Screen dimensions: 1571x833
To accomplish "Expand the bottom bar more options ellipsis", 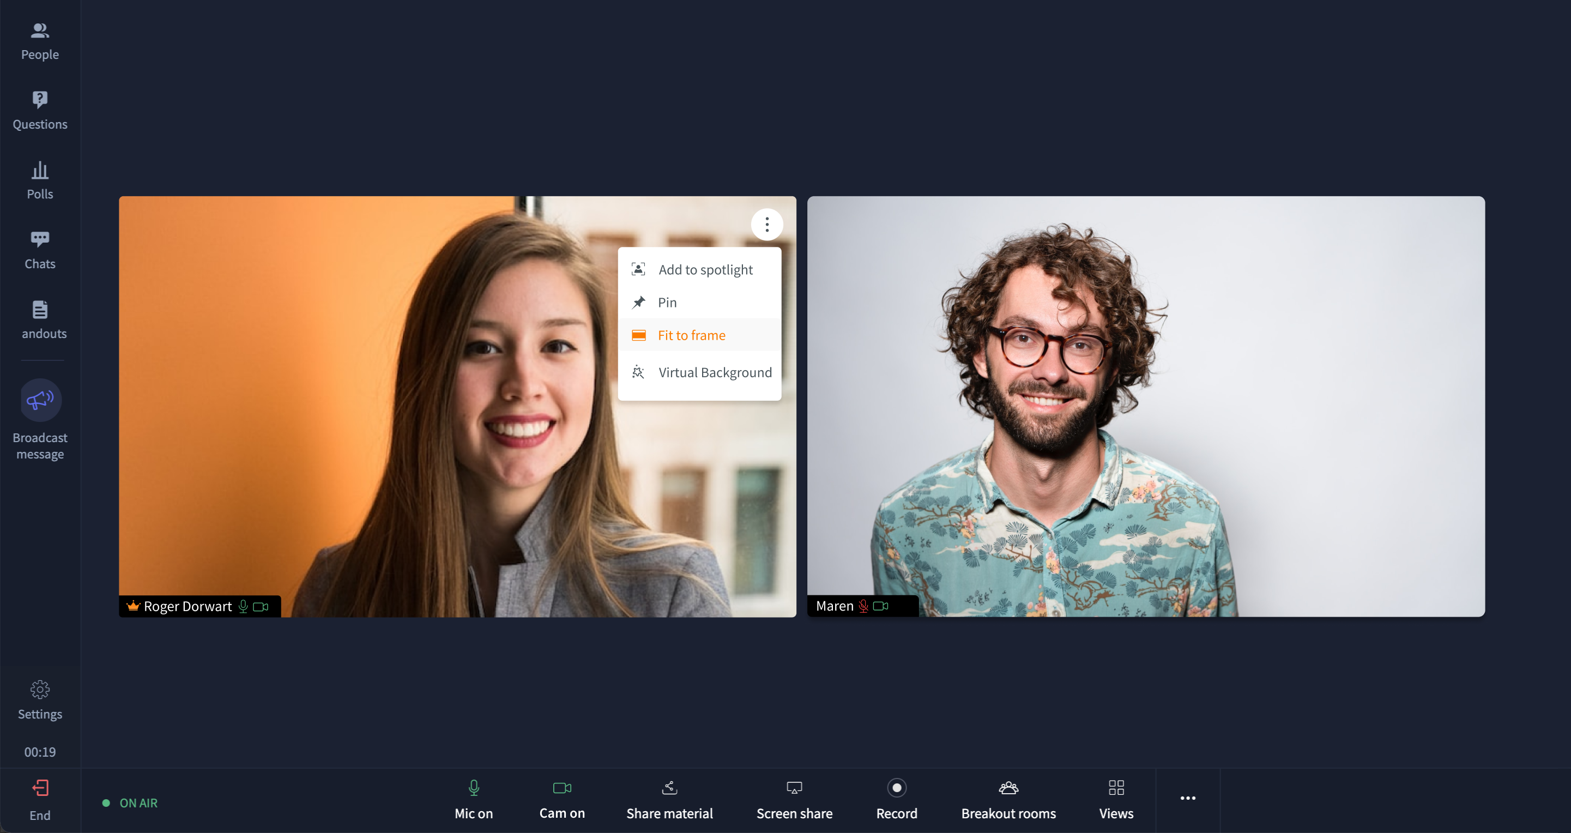I will pyautogui.click(x=1187, y=798).
